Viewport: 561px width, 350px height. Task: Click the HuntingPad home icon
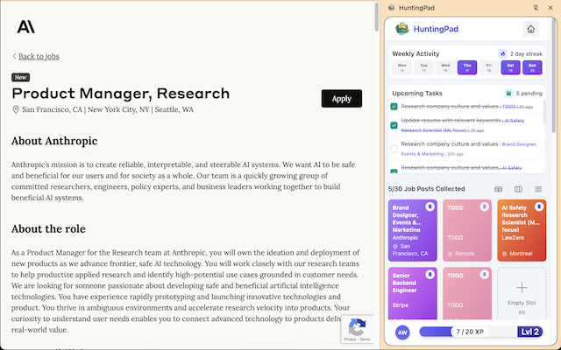pos(531,29)
